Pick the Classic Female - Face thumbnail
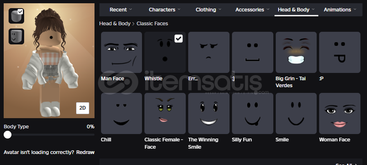 coord(165,113)
